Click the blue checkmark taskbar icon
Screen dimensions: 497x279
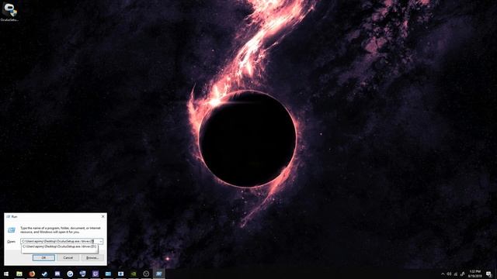(x=45, y=274)
